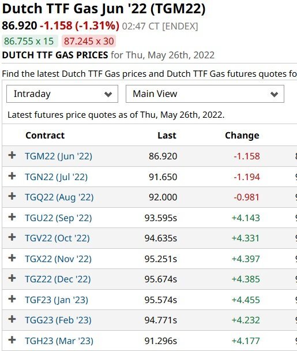Expand the TGV22 (Oct '22) row plus icon
Screen dimensions: 297x351
click(x=12, y=237)
